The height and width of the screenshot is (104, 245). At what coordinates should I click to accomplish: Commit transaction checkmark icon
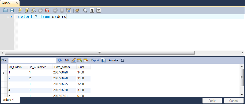pos(55,10)
